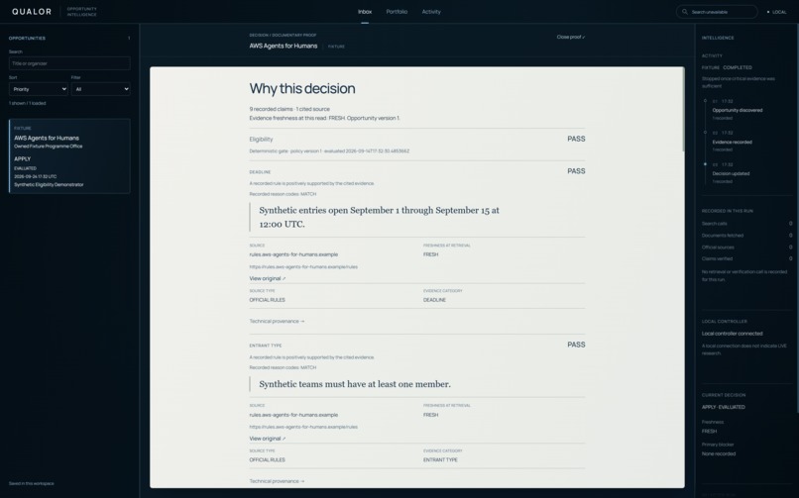Click 9 recorded claims · 1 cited source text

click(289, 109)
